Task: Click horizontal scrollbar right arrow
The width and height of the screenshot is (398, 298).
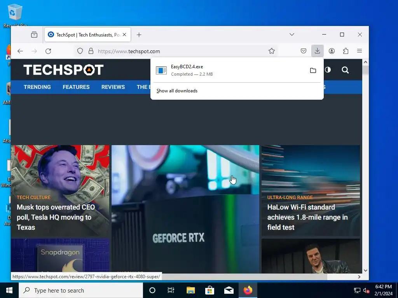Action: pyautogui.click(x=359, y=277)
